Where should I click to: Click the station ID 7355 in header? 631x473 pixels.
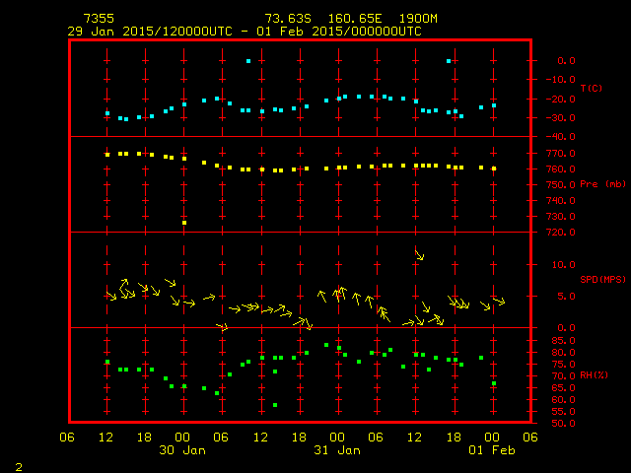99,19
